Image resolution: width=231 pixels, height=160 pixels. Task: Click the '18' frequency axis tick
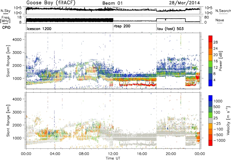click(x=19, y=17)
